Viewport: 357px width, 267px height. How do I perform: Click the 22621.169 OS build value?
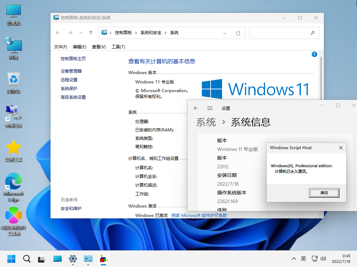[x=227, y=201]
